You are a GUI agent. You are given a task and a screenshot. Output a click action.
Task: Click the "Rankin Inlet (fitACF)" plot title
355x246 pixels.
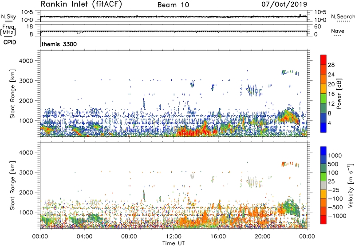pos(81,4)
